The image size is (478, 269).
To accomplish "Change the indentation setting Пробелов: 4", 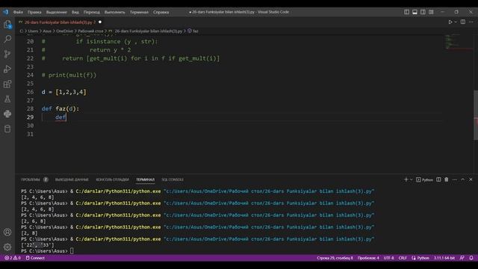I will click(368, 258).
